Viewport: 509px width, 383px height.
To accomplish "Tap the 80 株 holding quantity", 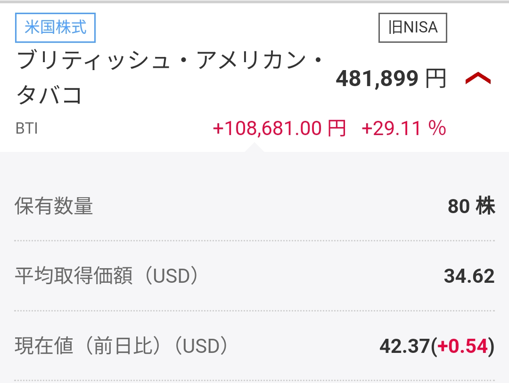I will point(471,206).
